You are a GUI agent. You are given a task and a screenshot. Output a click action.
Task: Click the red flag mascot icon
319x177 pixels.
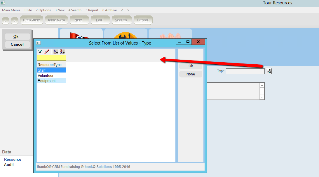point(79,35)
